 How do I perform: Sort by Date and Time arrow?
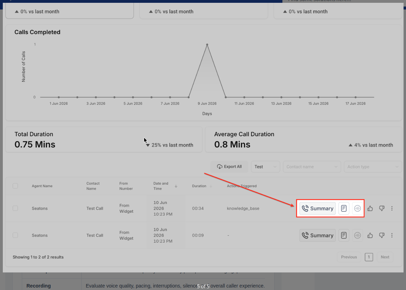pyautogui.click(x=176, y=186)
